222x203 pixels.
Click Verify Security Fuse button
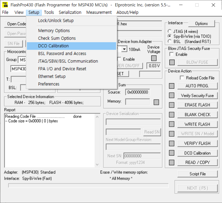click(x=197, y=96)
